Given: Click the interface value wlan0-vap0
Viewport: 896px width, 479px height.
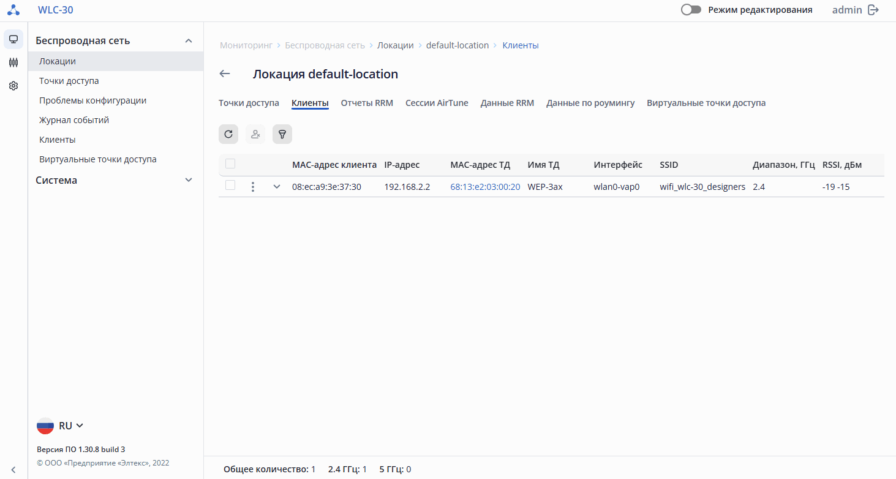Looking at the screenshot, I should [617, 187].
